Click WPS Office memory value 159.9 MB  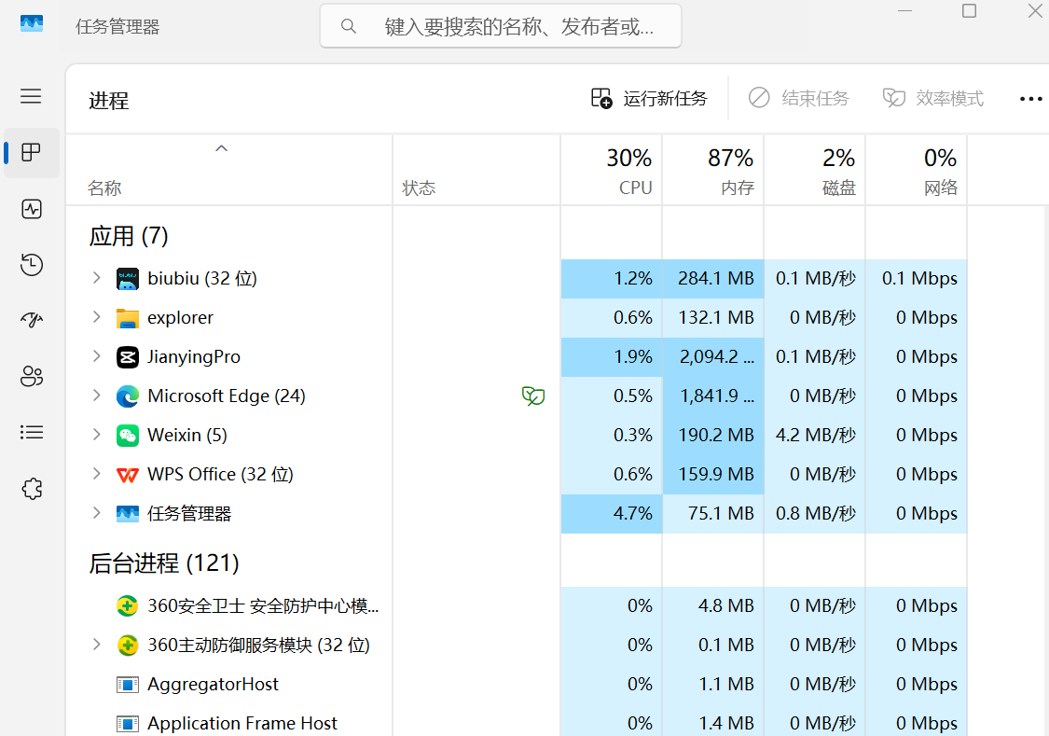coord(716,475)
